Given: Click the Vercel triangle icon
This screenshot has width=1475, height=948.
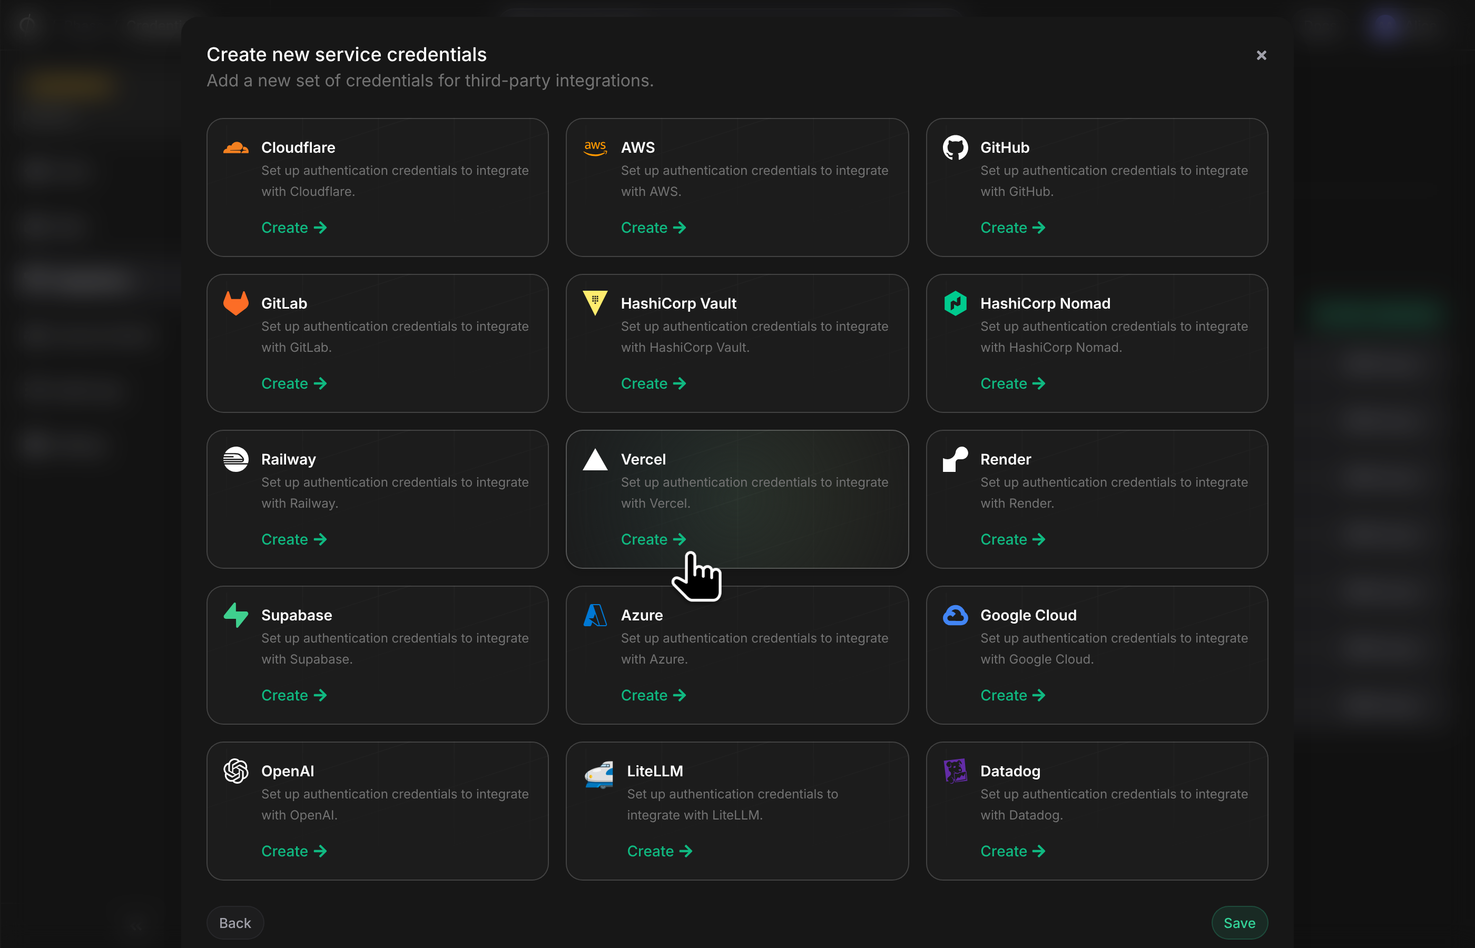Looking at the screenshot, I should (595, 459).
